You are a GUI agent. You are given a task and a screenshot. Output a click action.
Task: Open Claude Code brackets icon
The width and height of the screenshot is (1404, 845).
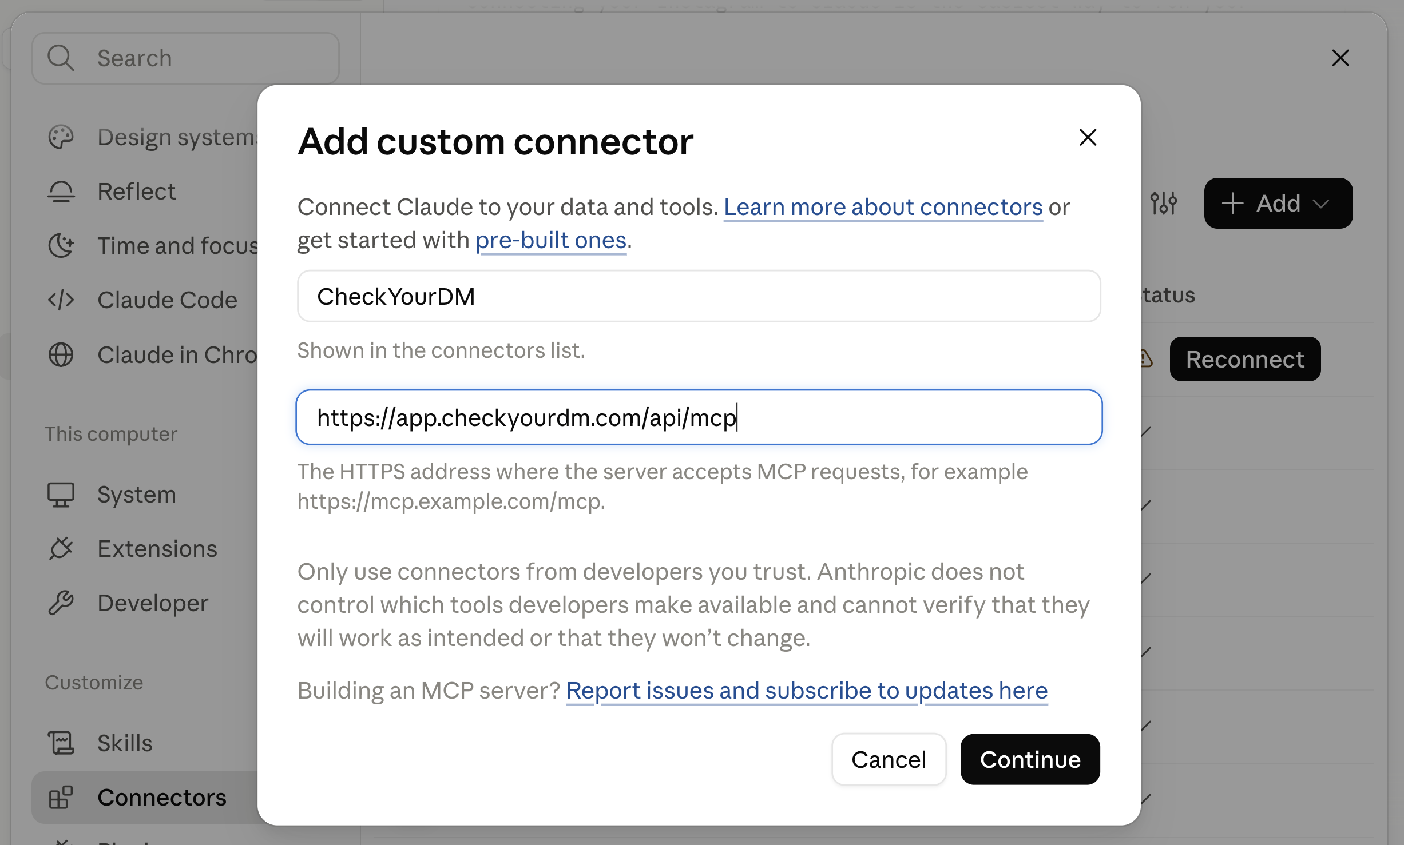pyautogui.click(x=61, y=300)
